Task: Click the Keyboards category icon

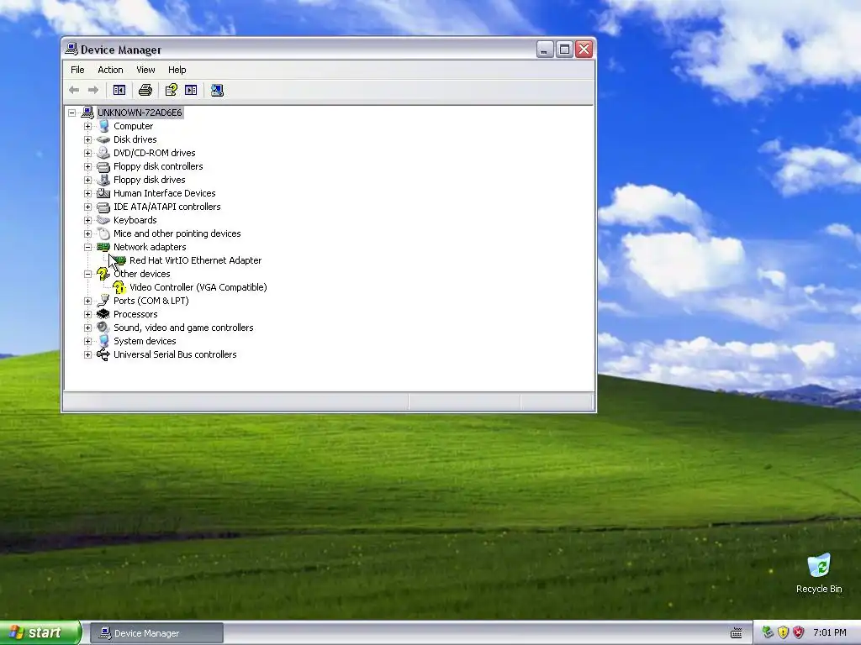Action: click(103, 220)
